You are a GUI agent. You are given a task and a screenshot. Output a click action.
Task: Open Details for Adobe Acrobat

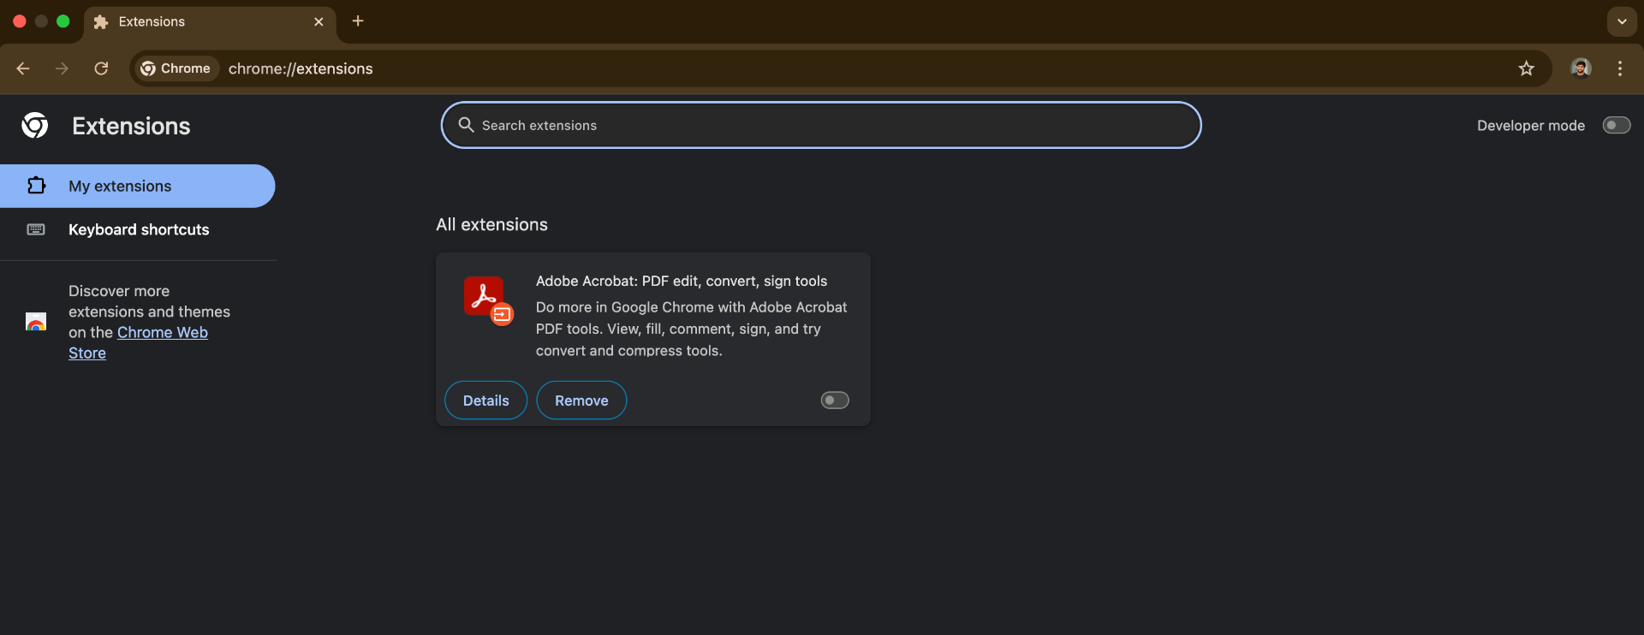pos(486,401)
